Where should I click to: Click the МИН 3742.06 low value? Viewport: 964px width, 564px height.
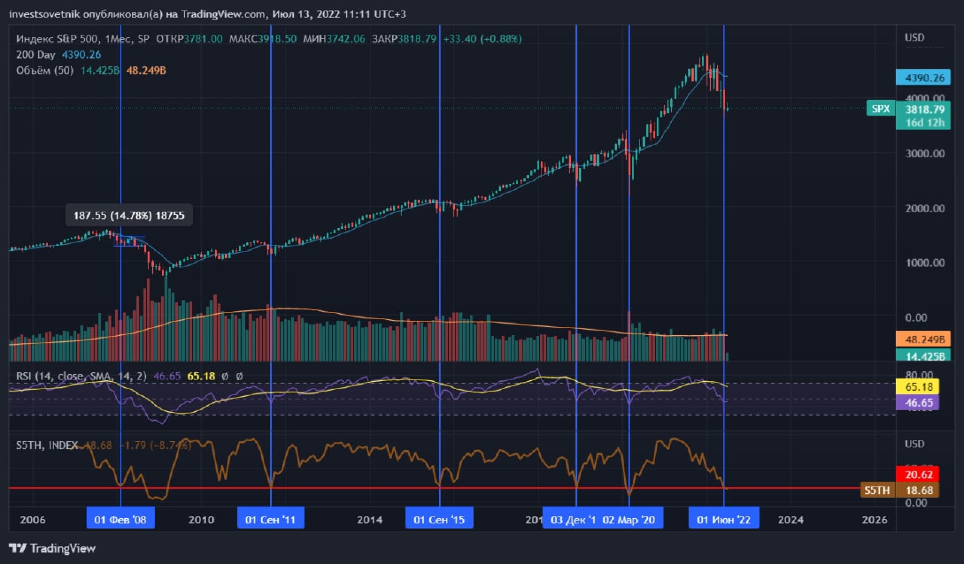coord(334,39)
